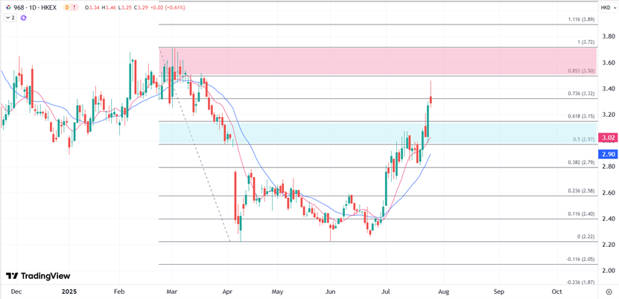
Task: Click the 2.60 price axis tick
Action: tap(607, 193)
